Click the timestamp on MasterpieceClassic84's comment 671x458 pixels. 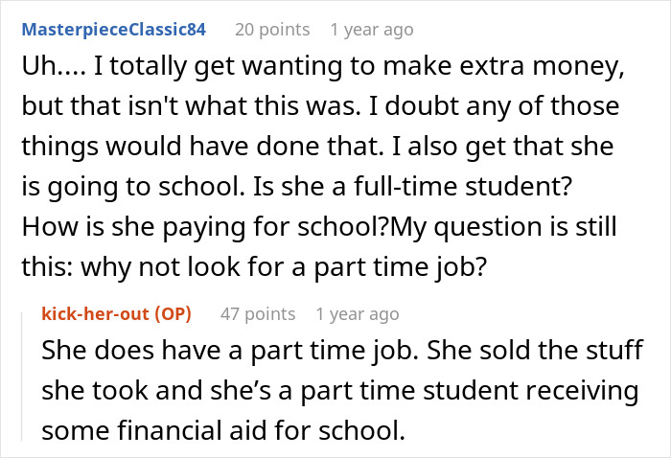(x=371, y=29)
